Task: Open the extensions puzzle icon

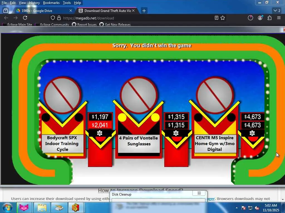Action: click(269, 18)
